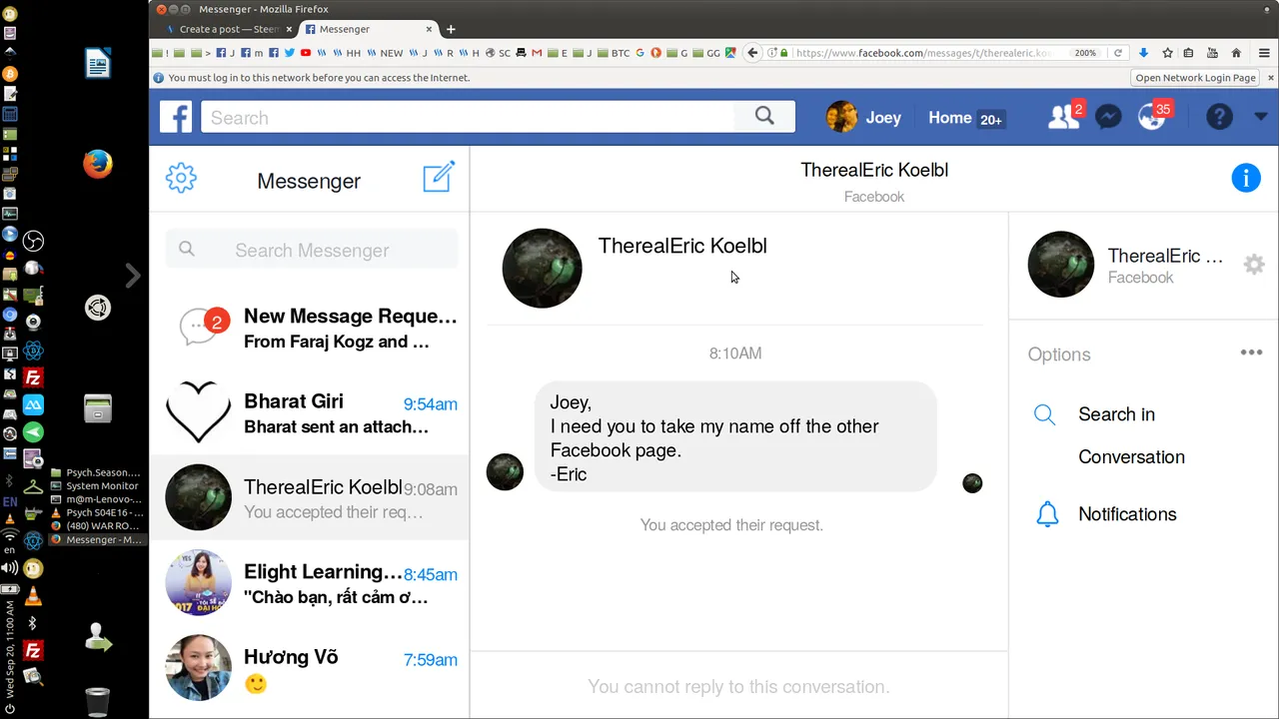Open Bharat Giri conversation
The image size is (1279, 719).
[x=310, y=413]
